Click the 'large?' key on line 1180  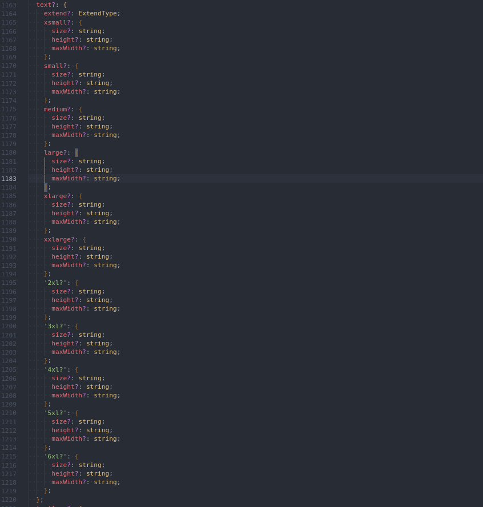(x=55, y=152)
